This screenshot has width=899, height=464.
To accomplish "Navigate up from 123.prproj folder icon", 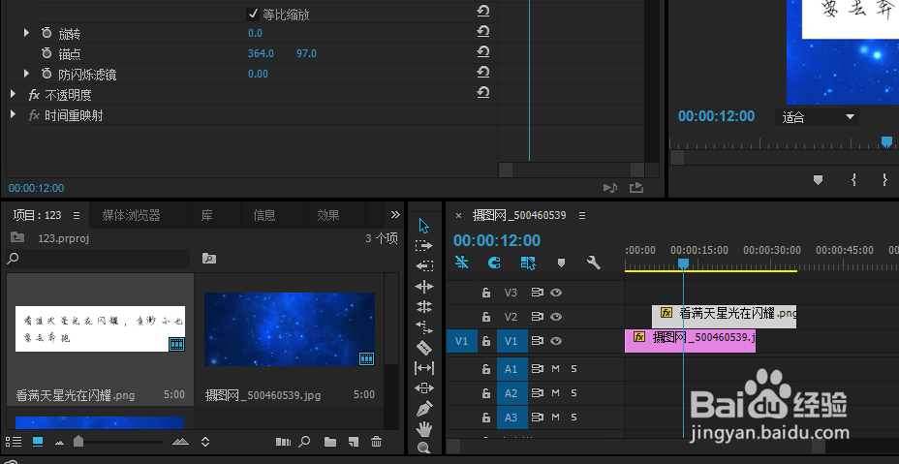I will coord(17,237).
